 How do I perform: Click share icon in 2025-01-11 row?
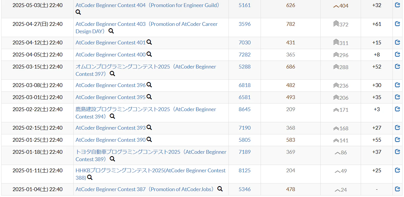[398, 170]
